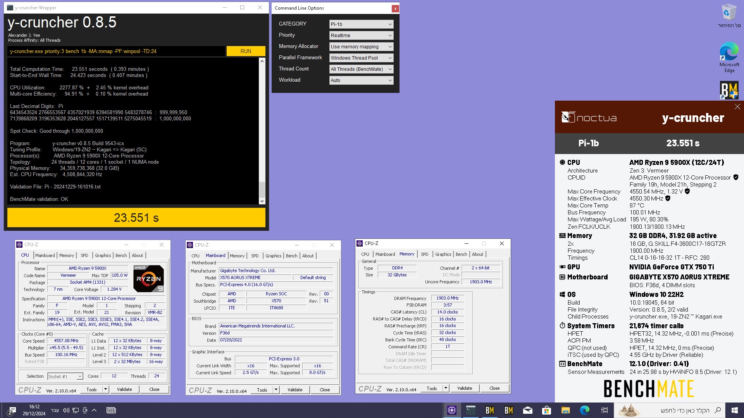
Task: Click verified shield beside Max Core Frequency
Action: click(687, 191)
